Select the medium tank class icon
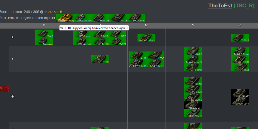258x129 pixels. tap(12, 59)
